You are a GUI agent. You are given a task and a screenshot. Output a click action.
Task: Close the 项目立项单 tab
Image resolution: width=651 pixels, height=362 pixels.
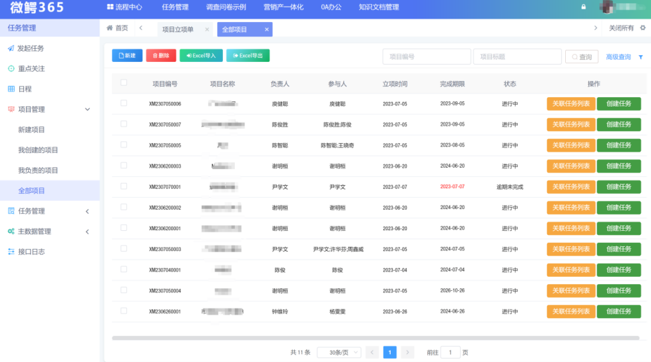click(x=207, y=29)
